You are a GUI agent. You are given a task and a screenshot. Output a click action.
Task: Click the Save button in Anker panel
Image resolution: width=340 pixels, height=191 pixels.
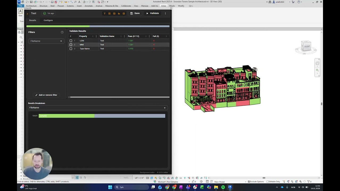pyautogui.click(x=135, y=13)
